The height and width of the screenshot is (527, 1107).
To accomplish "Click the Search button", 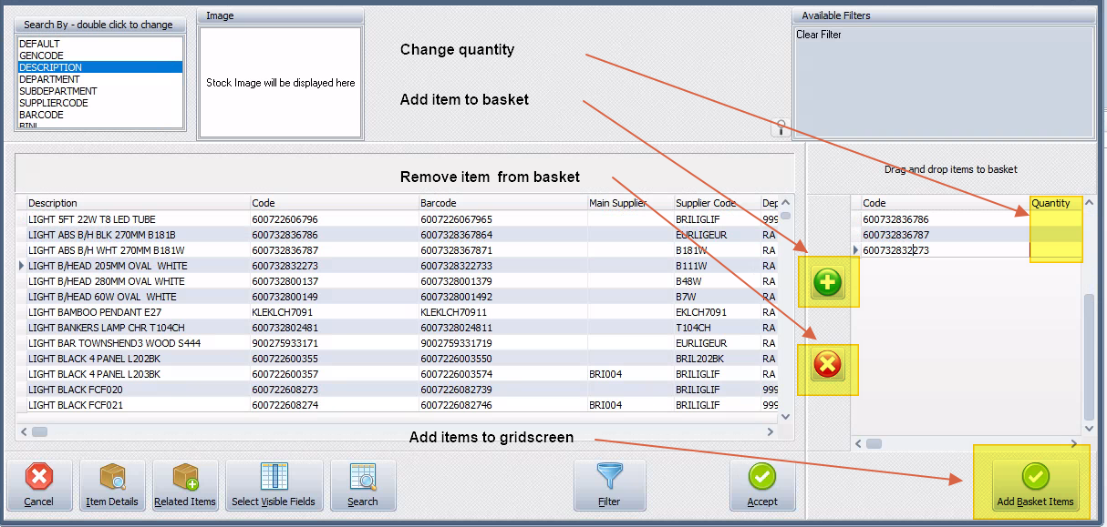I will [363, 485].
